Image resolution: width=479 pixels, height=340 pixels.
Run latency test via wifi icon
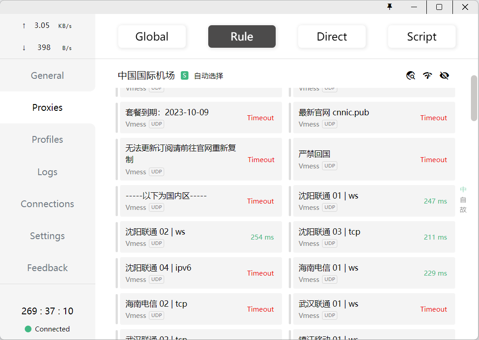(427, 75)
